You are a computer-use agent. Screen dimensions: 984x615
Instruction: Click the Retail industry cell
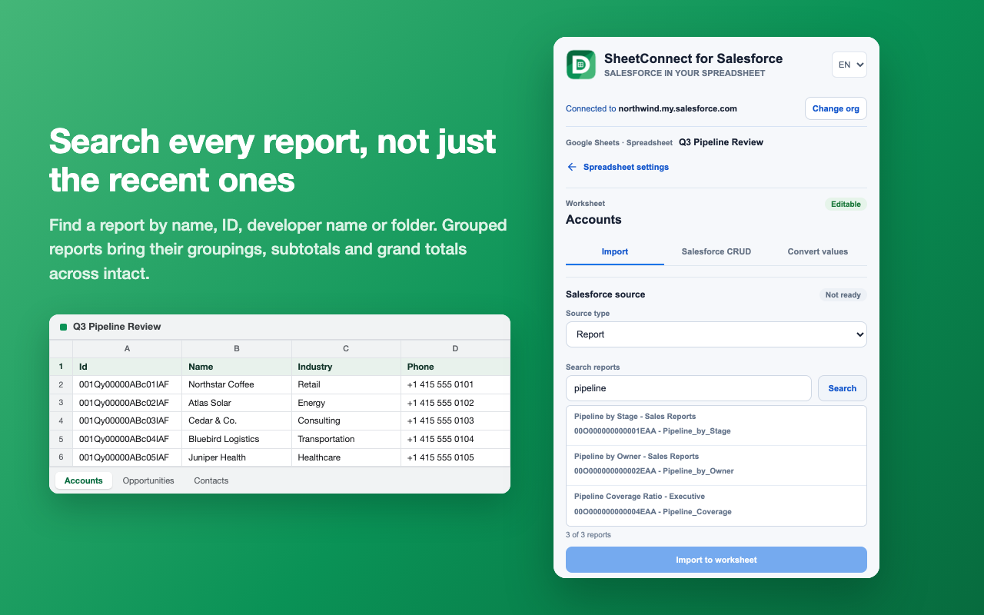[x=346, y=384]
